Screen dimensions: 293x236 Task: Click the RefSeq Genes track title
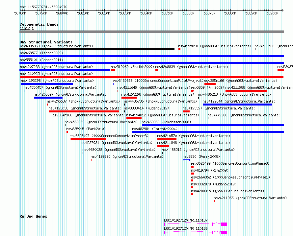[33, 216]
